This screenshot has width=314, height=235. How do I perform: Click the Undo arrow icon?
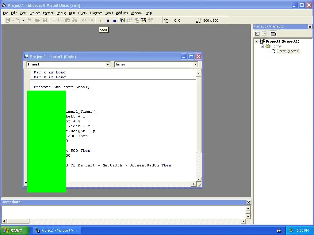[x=84, y=21]
